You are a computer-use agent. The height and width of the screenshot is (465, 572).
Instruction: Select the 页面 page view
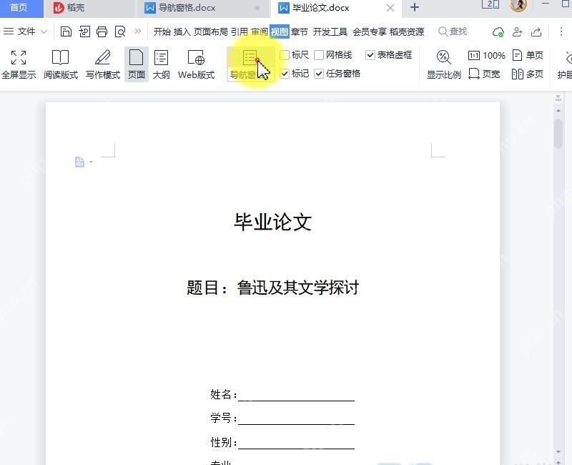(137, 64)
